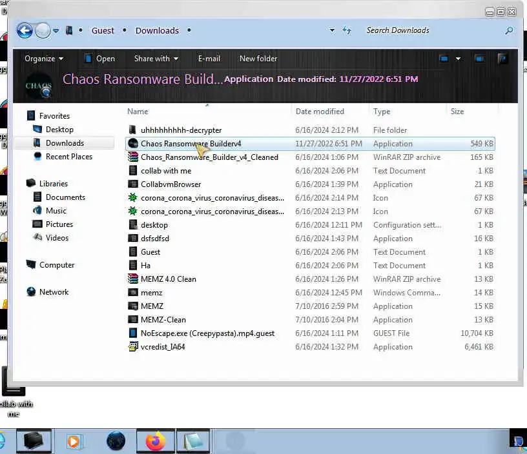
Task: Open the Share with menu
Action: (156, 59)
